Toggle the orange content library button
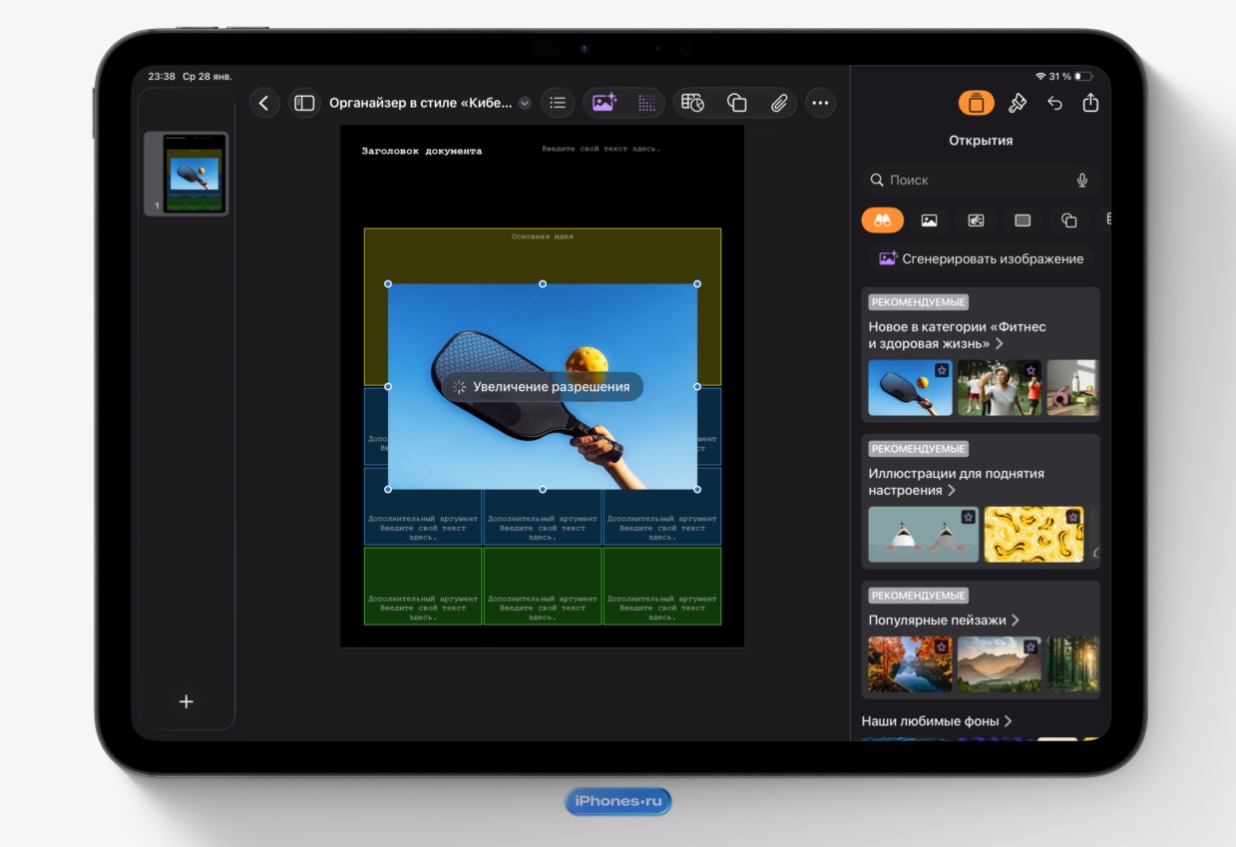This screenshot has height=847, width=1236. 976,103
